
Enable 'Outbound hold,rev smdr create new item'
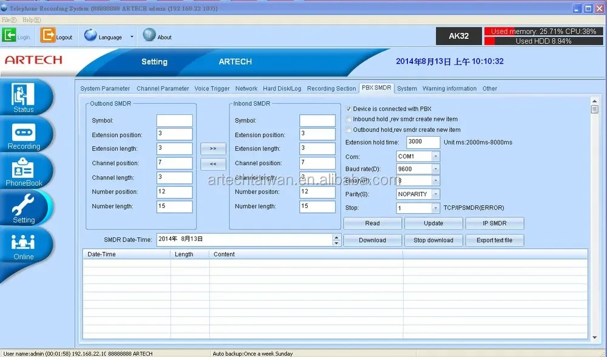(x=349, y=129)
